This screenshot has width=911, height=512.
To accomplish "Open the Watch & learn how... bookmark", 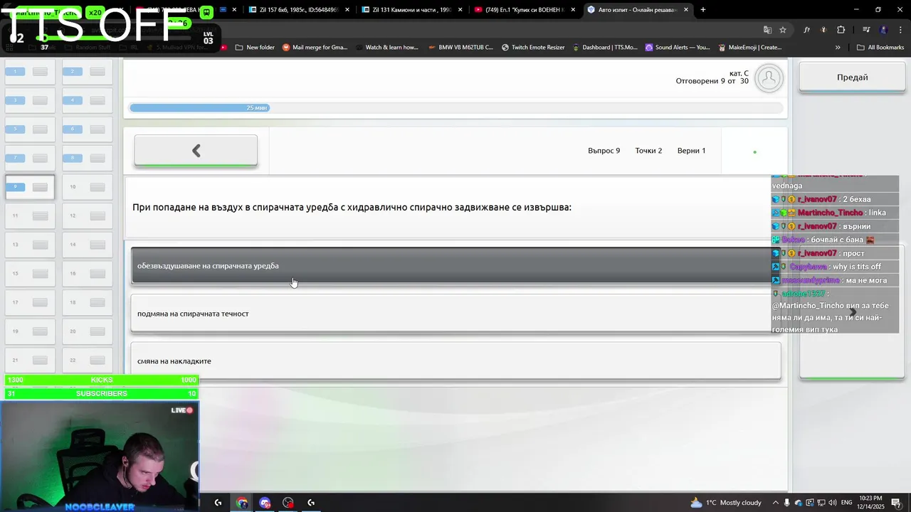I will click(386, 48).
